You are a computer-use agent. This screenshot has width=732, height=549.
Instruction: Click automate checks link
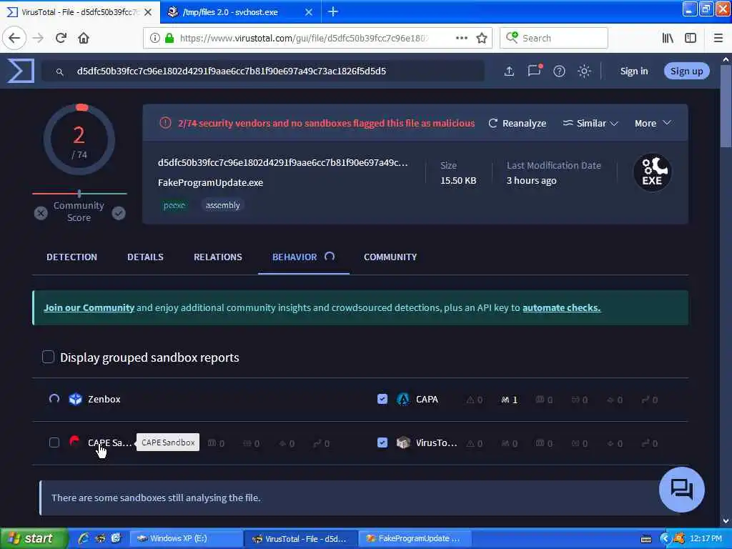(x=561, y=307)
